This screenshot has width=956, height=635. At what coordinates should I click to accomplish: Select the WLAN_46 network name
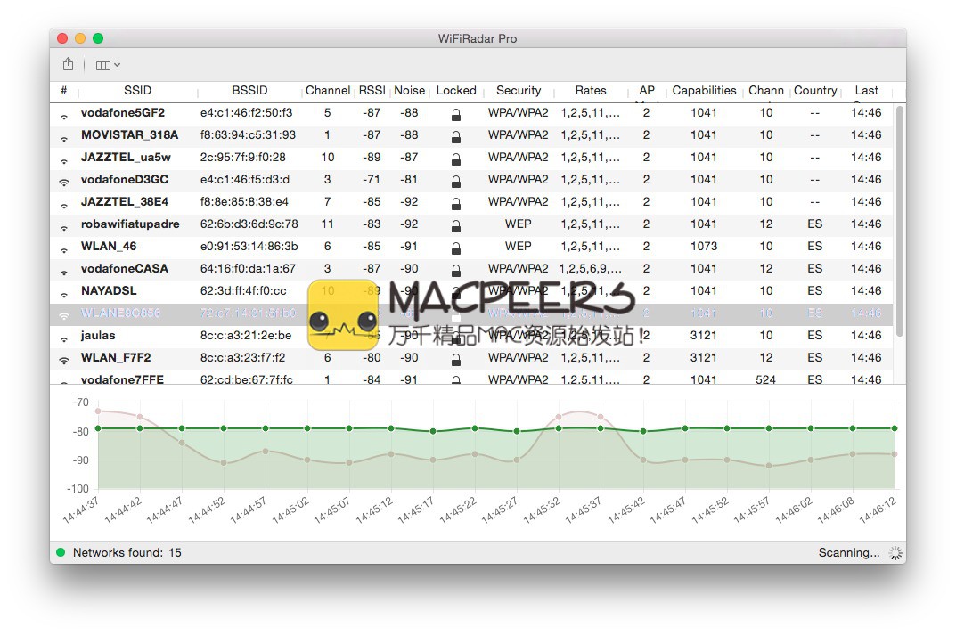[109, 246]
